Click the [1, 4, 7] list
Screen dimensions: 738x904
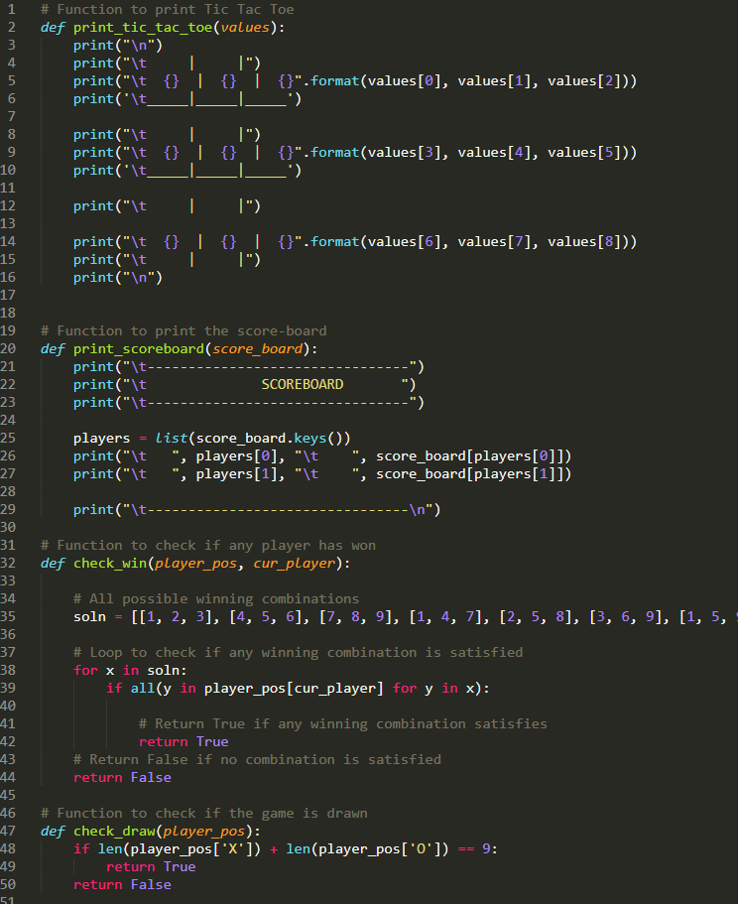pos(445,617)
